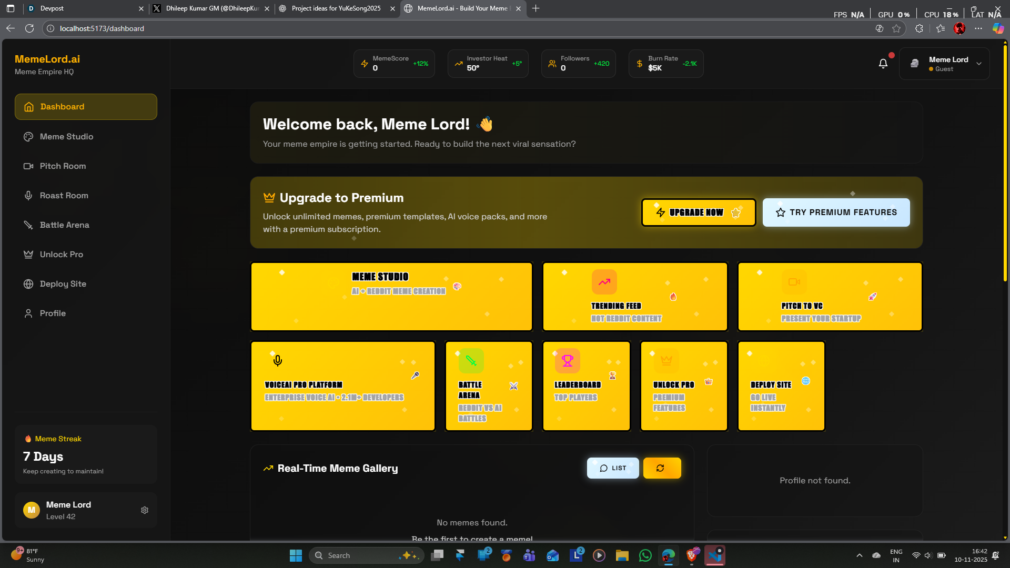The image size is (1010, 568).
Task: Click TRY PREMIUM FEATURES button
Action: tap(836, 212)
